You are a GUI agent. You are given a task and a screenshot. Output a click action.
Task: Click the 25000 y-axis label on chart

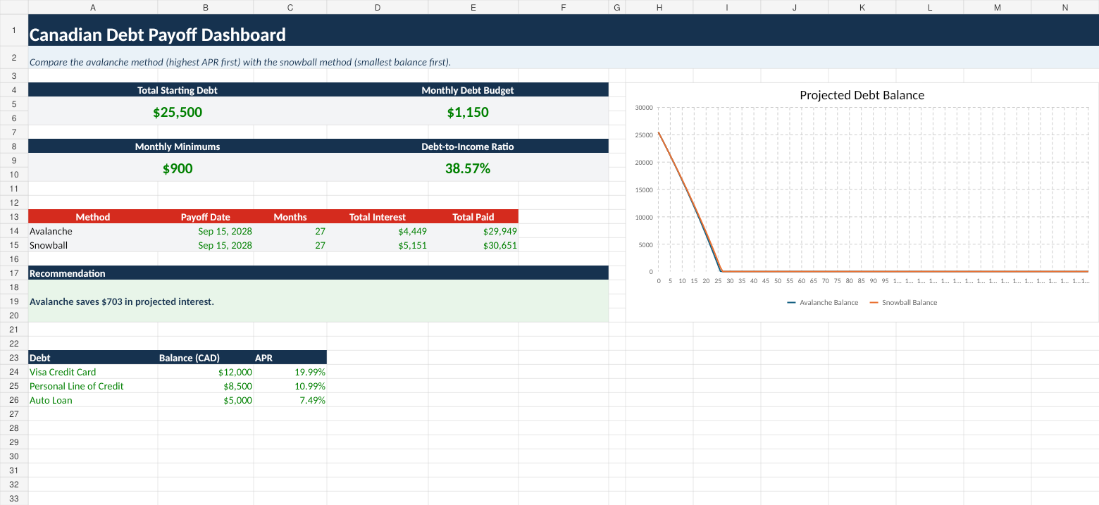click(x=644, y=135)
